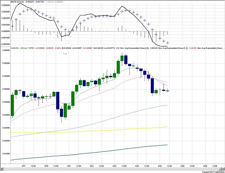Click the -0.001000 MACD axis label
Viewport: 225px width, 173px height.
click(5, 38)
